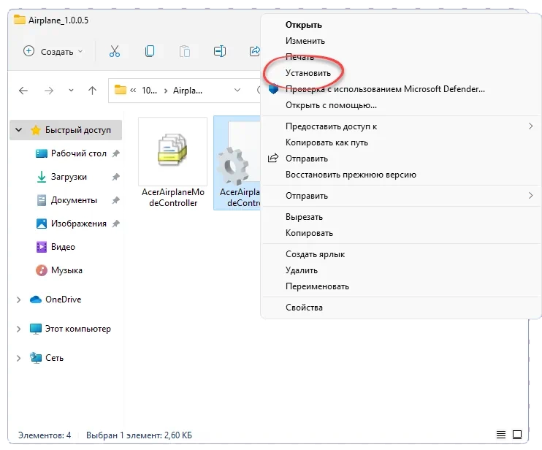Select Сеть in navigation pane

[54, 358]
